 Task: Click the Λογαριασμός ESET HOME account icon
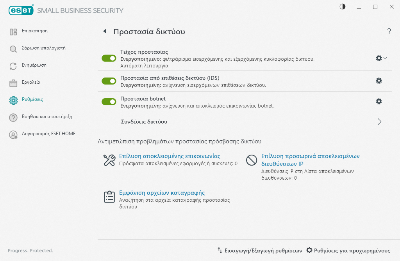point(13,135)
